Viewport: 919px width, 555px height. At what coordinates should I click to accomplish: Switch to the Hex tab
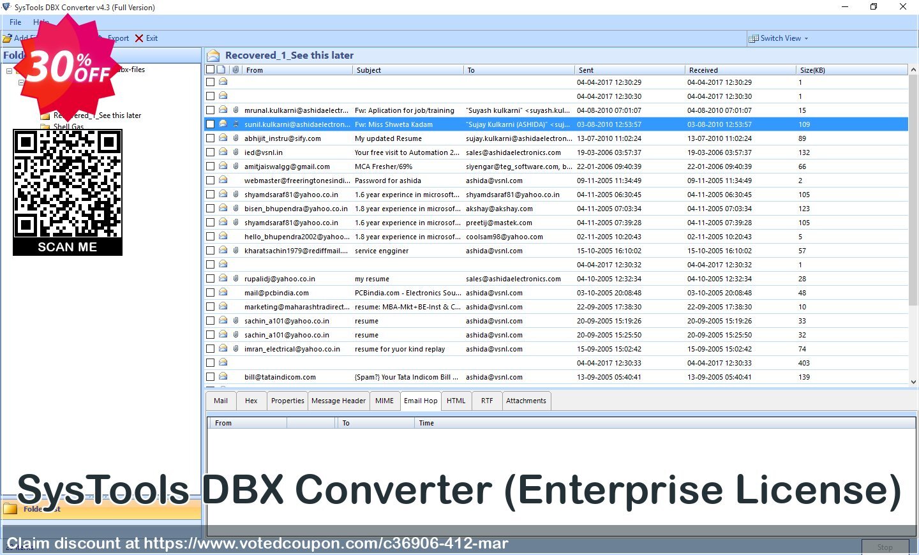tap(251, 401)
